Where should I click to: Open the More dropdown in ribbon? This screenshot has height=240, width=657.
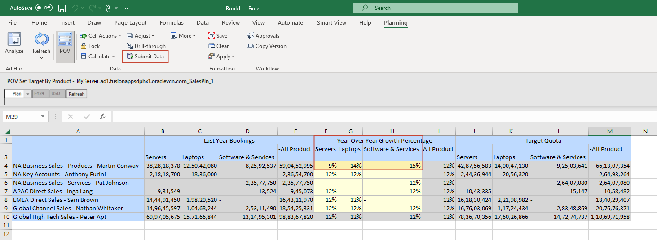[184, 36]
